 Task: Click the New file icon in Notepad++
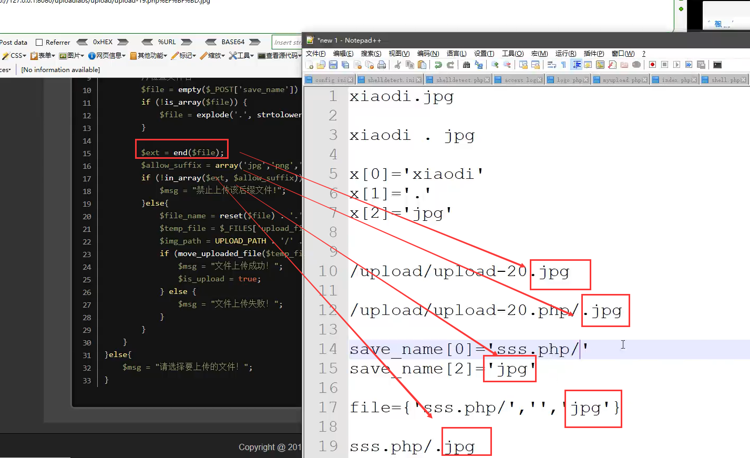tap(309, 65)
